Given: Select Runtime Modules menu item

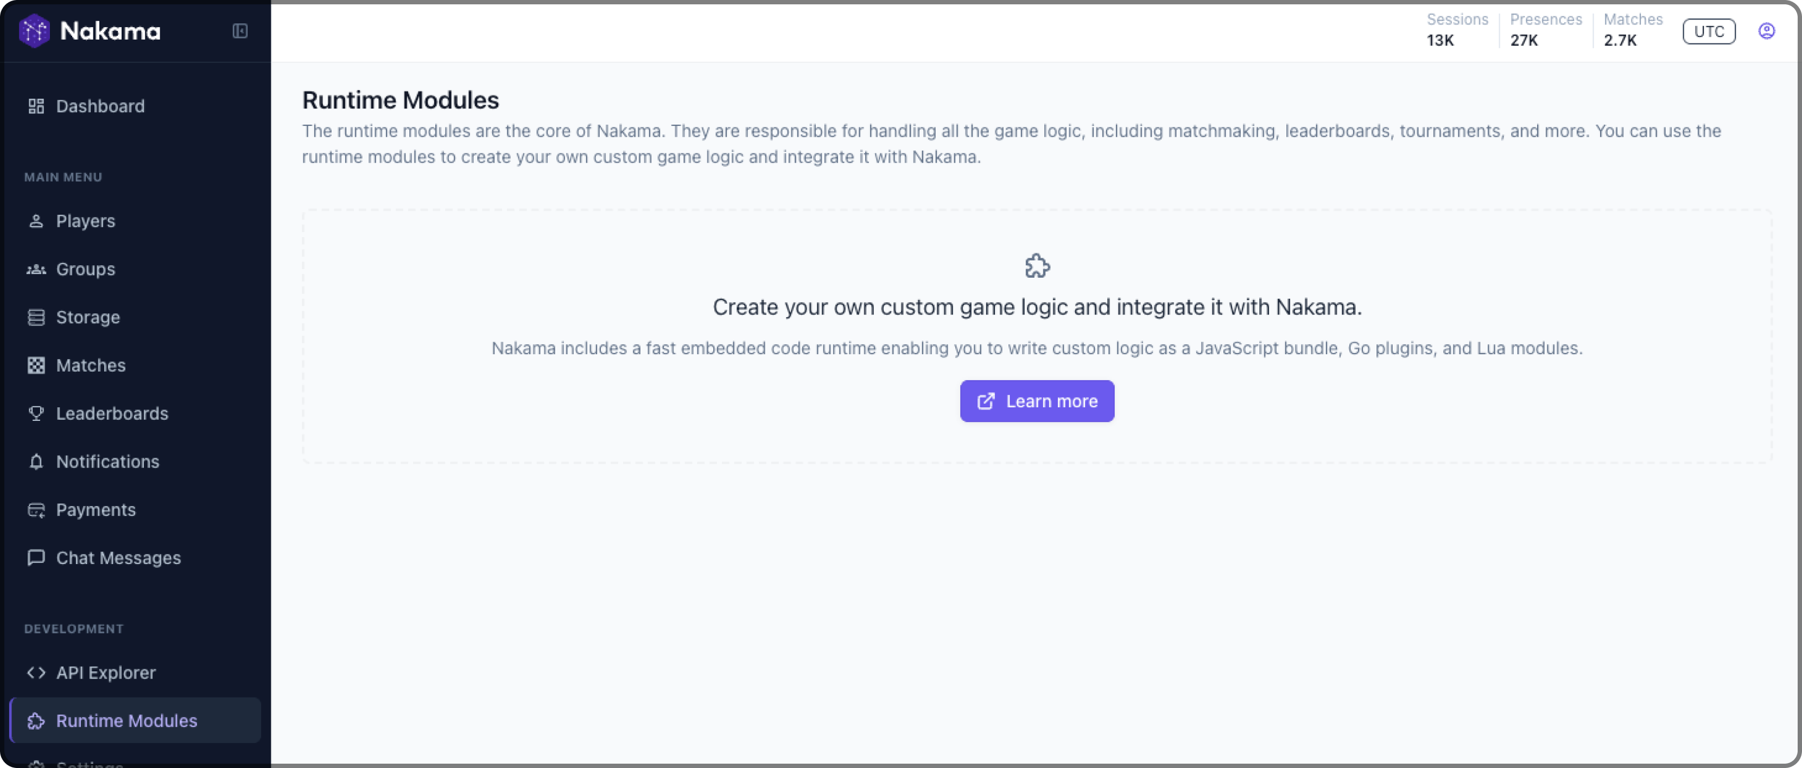Looking at the screenshot, I should pos(136,720).
